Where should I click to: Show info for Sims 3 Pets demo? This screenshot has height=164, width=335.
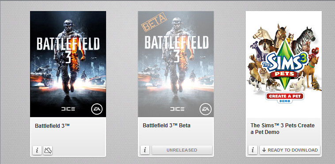(x=253, y=150)
